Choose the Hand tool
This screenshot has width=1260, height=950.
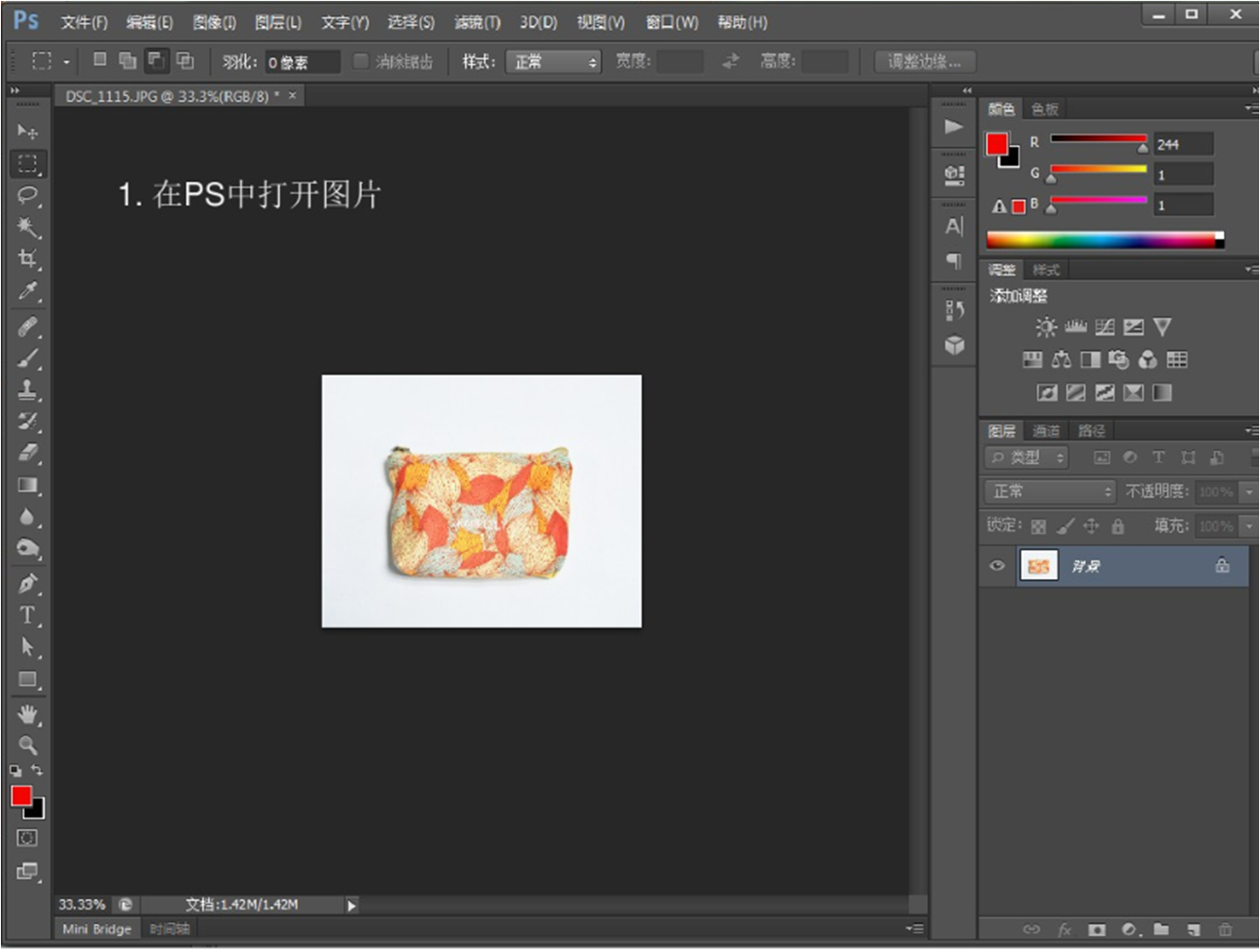pos(28,713)
